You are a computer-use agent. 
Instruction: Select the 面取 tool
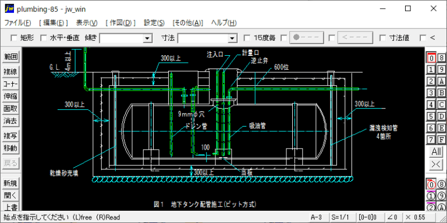pos(10,109)
